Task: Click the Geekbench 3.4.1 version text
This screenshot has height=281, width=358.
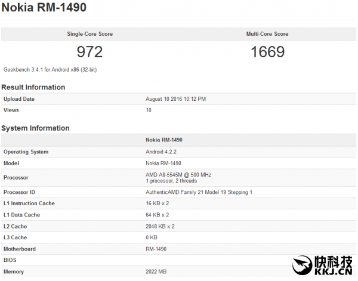Action: tap(50, 70)
